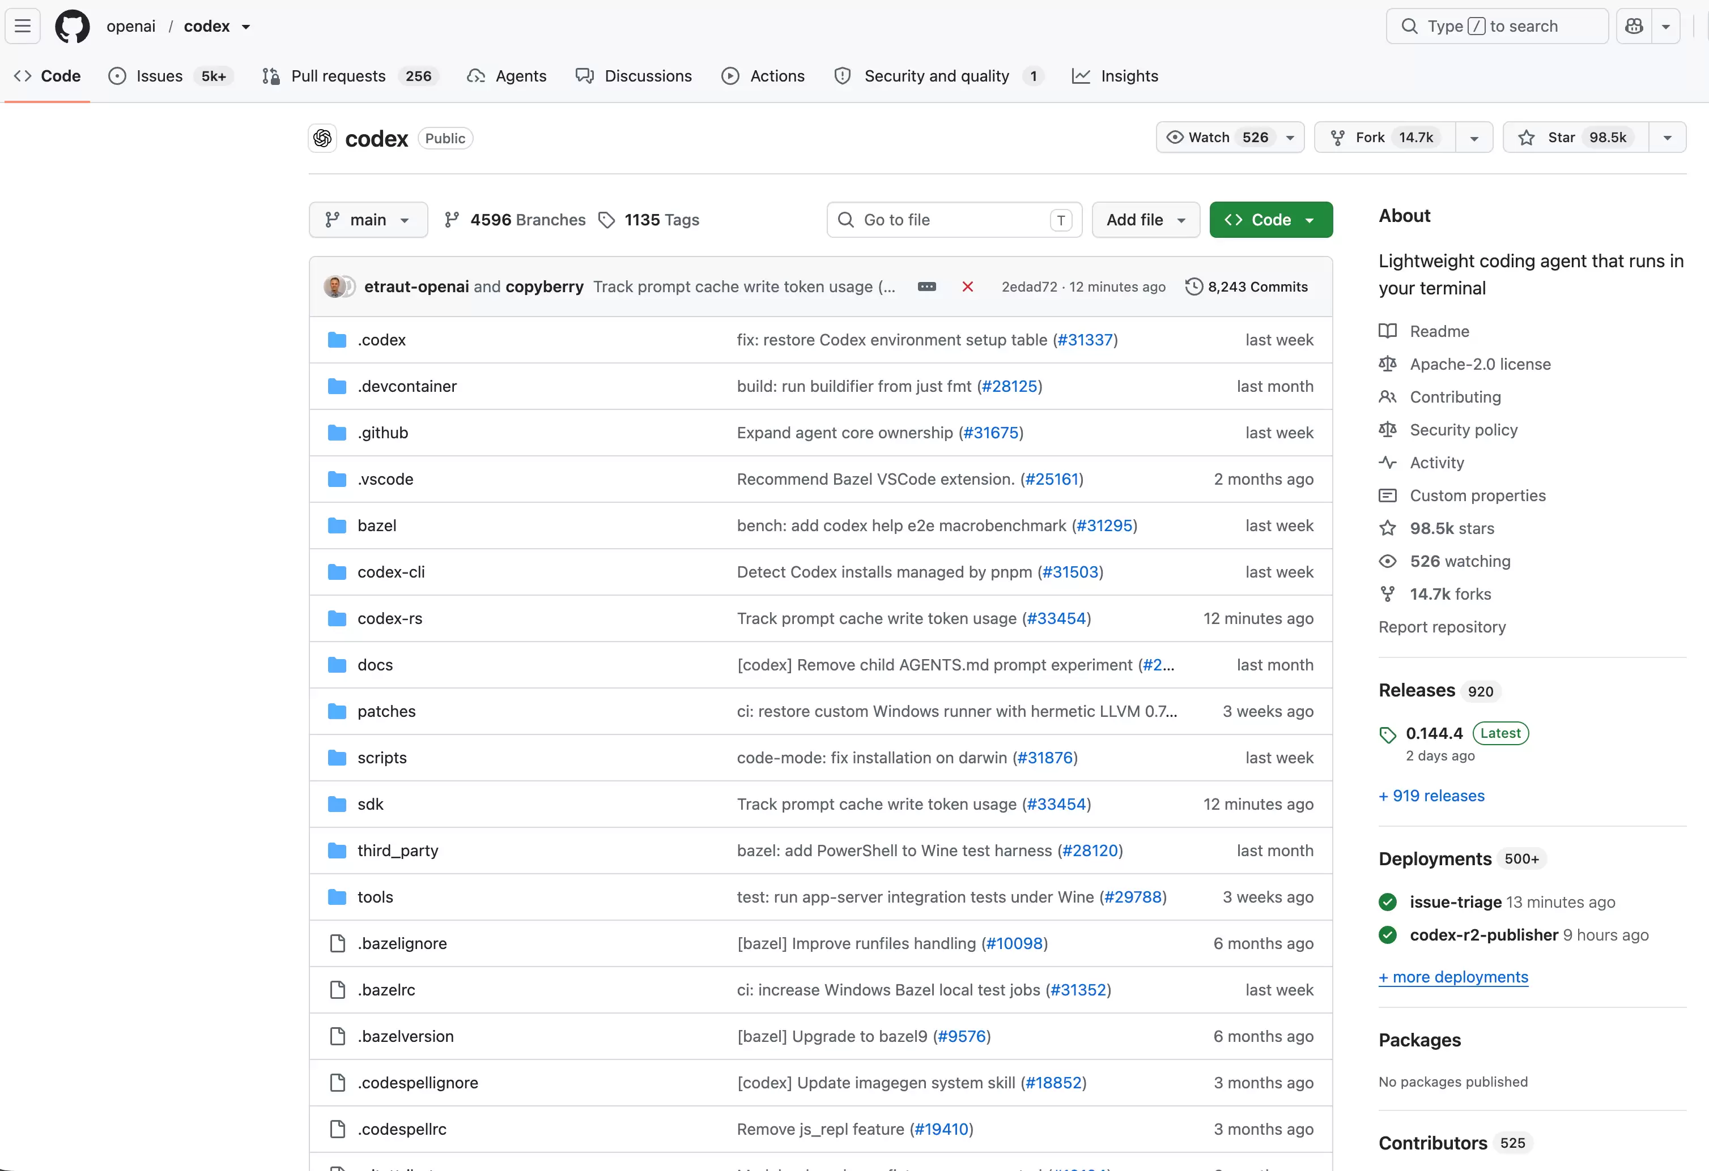Open the codex repo switcher caret
This screenshot has height=1171, width=1709.
245,27
